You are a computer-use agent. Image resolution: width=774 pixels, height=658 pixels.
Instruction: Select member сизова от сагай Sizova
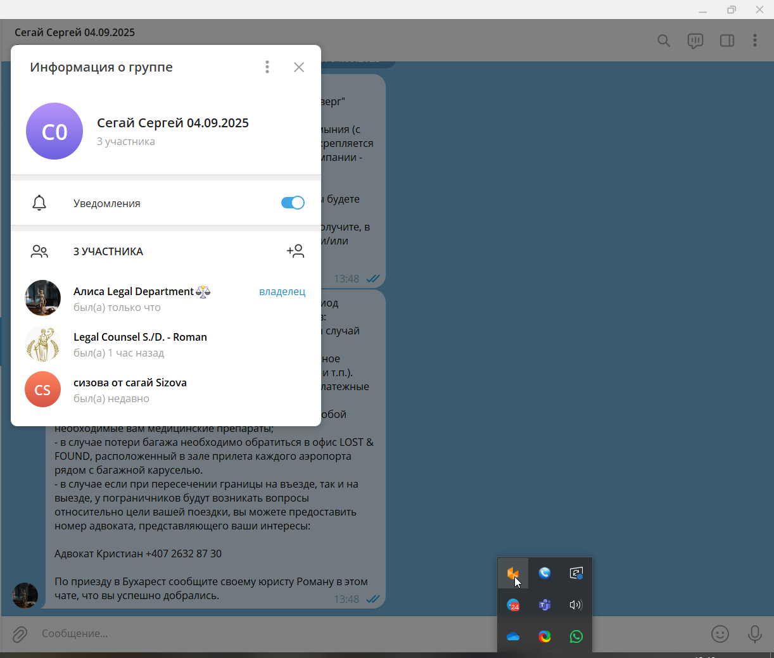click(x=166, y=389)
